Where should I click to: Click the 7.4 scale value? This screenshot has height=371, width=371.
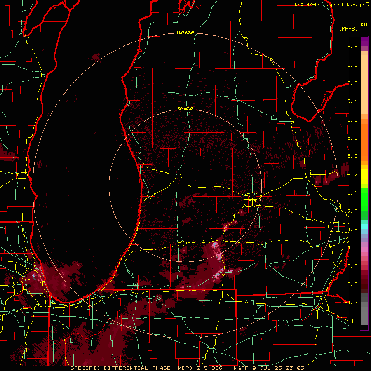[x=352, y=101]
